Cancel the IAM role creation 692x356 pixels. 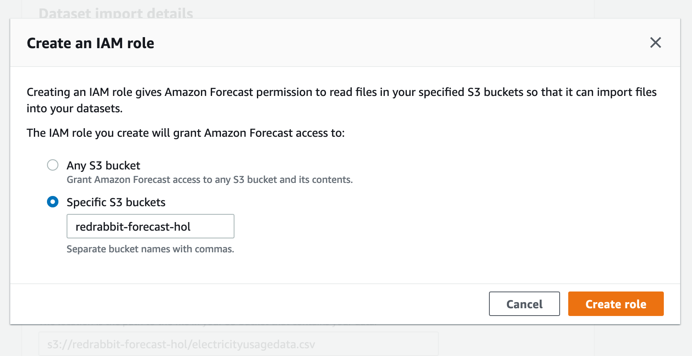(524, 304)
